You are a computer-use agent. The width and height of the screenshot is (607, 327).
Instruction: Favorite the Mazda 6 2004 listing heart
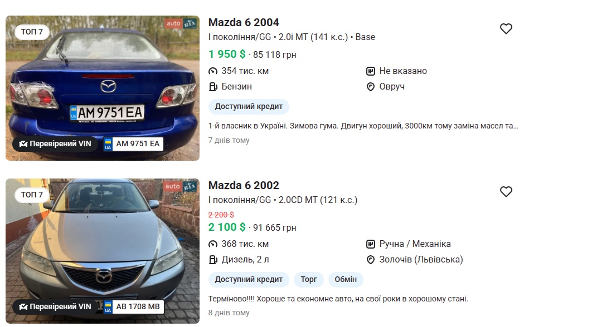pos(506,29)
